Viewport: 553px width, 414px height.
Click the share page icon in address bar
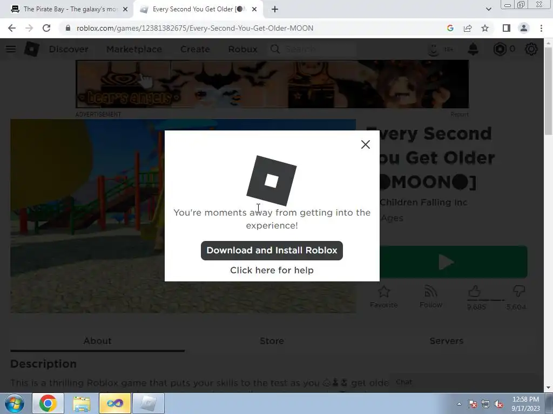click(468, 28)
